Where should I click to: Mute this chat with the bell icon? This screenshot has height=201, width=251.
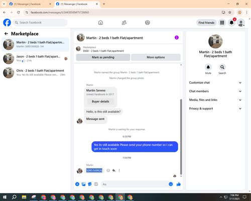pos(208,67)
